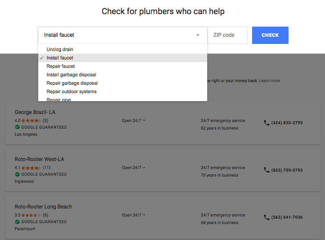Call (562) 641-7036 phone number
The width and height of the screenshot is (325, 240).
point(287,217)
